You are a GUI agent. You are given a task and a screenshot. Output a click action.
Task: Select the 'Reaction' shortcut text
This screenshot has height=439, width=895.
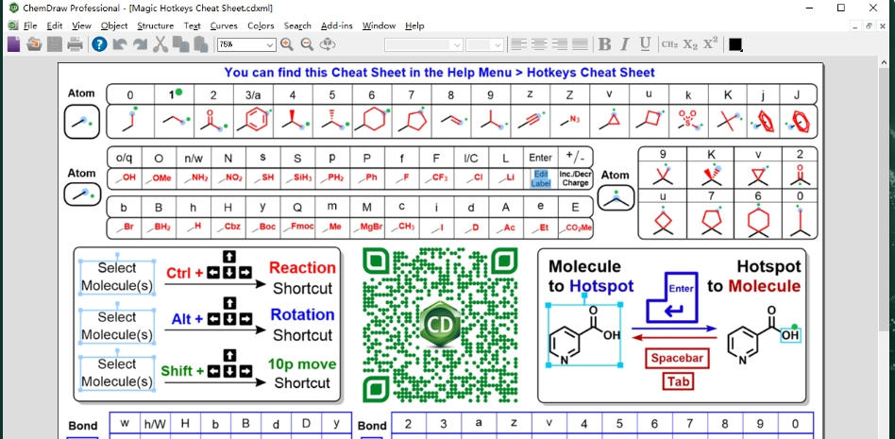coord(302,268)
